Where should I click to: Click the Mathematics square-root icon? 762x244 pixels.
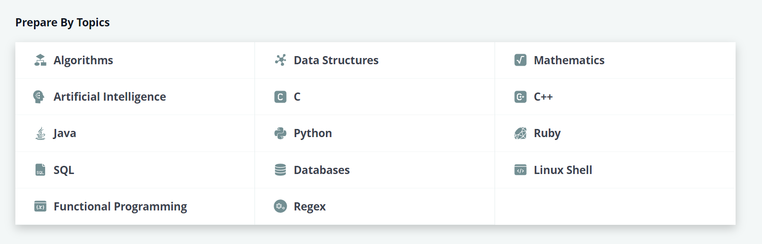click(520, 60)
